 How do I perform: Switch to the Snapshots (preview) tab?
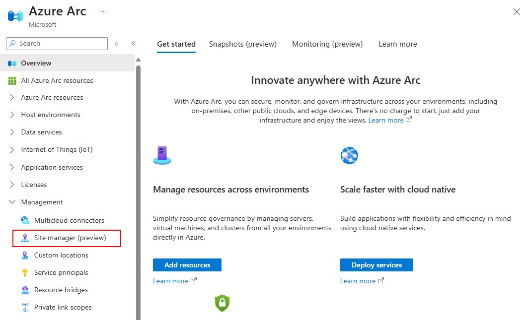click(x=242, y=44)
